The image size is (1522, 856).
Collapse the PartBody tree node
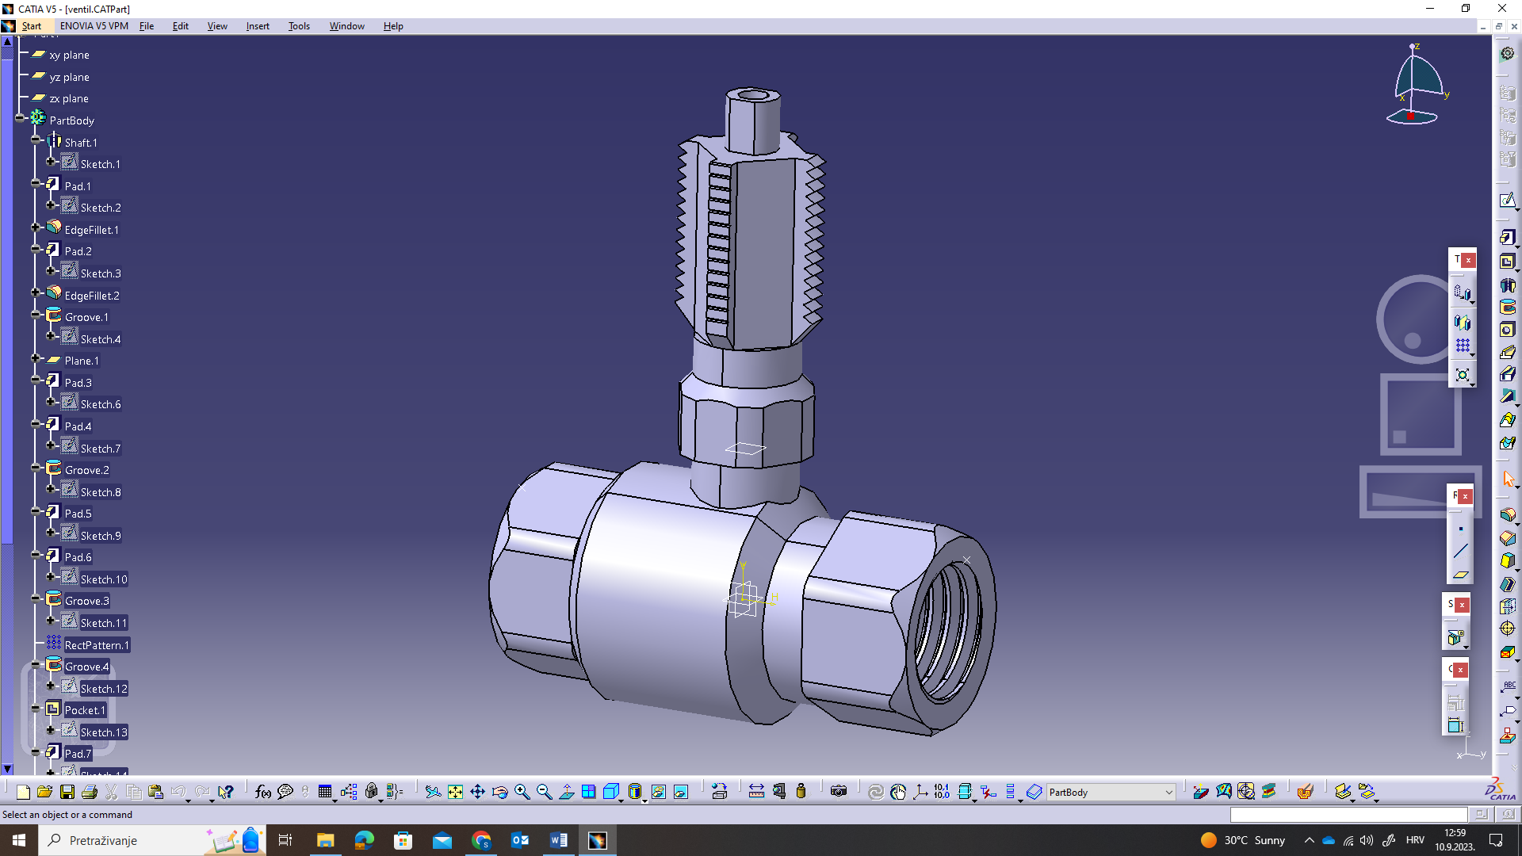click(21, 117)
